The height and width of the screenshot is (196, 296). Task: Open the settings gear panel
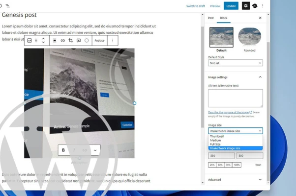coord(245,6)
